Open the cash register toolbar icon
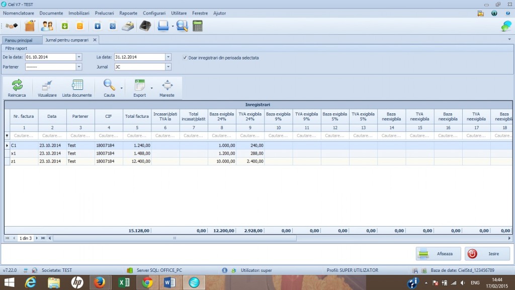515x290 pixels. [128, 26]
